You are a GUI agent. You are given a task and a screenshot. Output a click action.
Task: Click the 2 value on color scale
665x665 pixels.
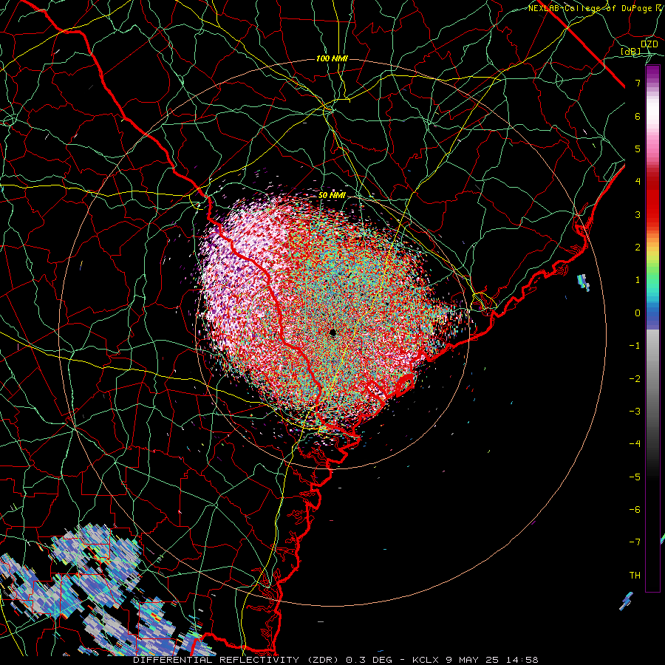(638, 248)
